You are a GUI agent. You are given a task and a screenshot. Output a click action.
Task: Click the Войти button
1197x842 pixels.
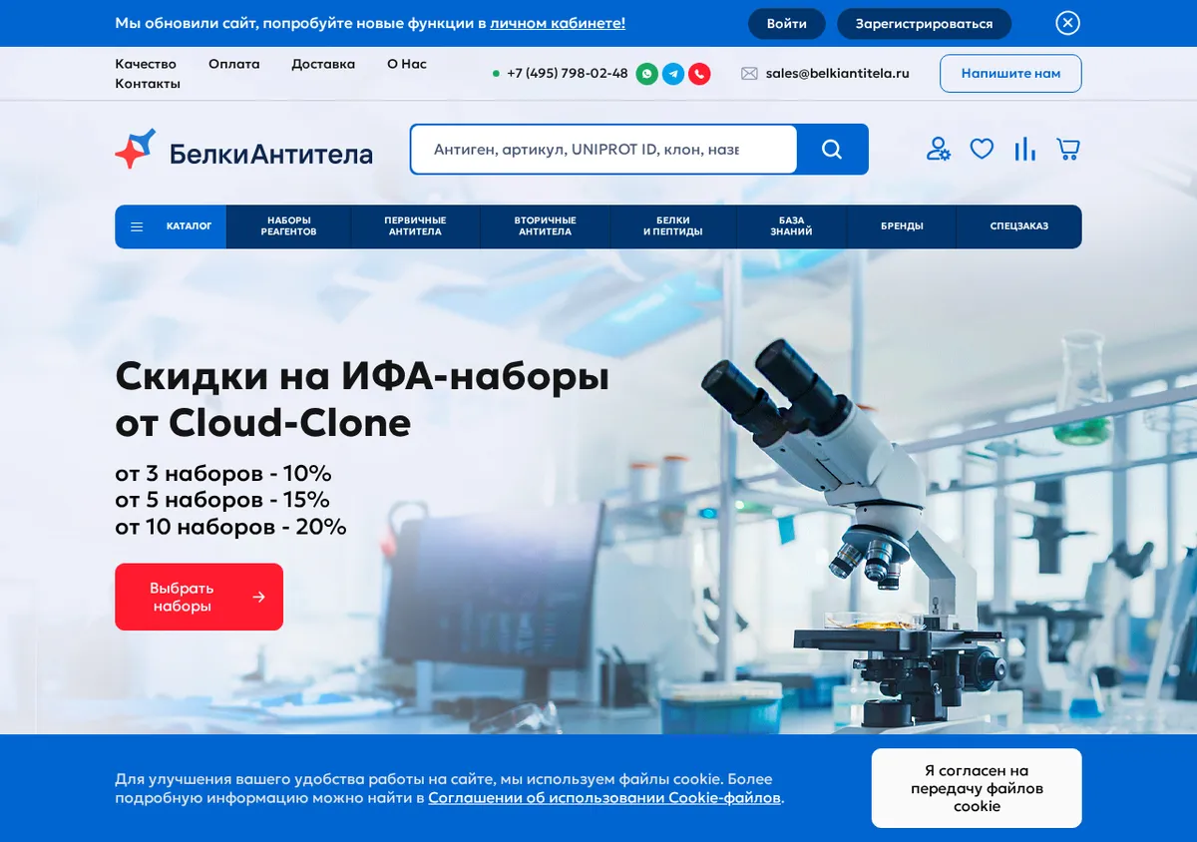pos(787,23)
